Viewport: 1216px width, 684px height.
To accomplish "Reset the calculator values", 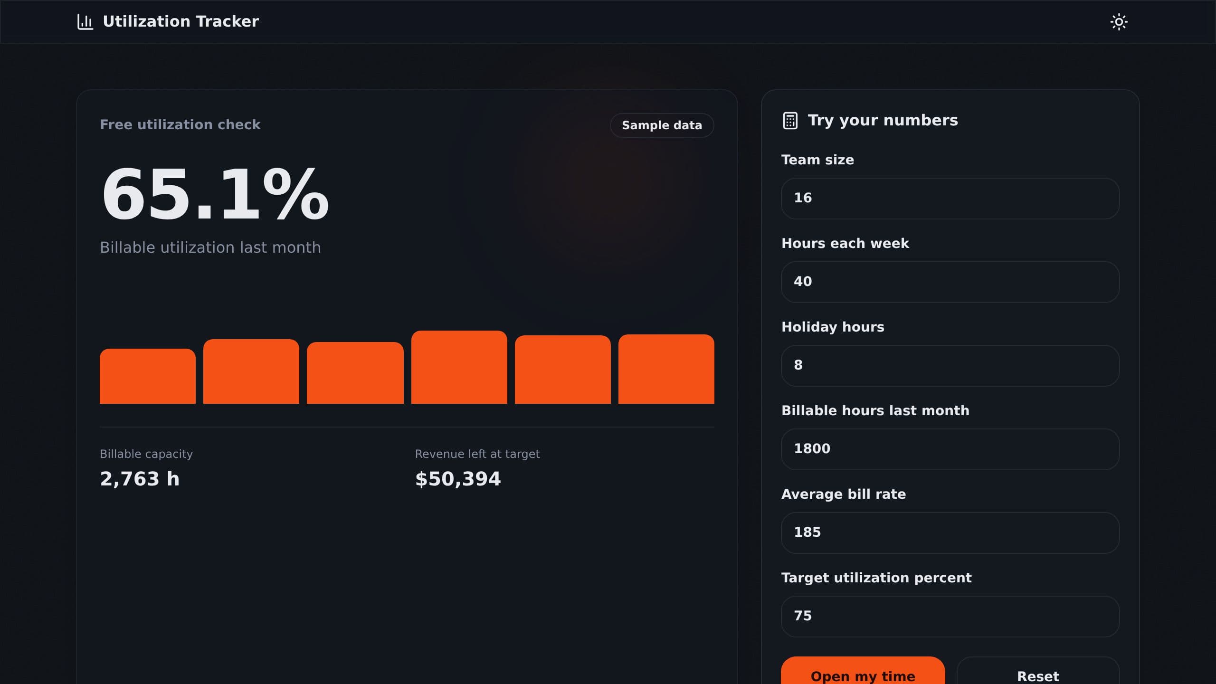I will tap(1038, 671).
